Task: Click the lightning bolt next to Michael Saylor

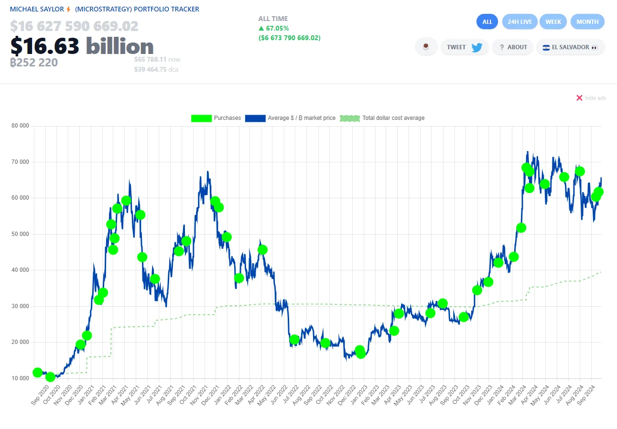Action: point(69,10)
